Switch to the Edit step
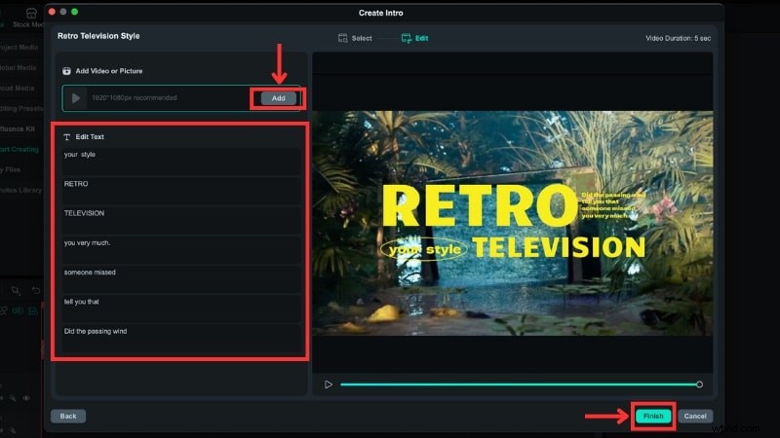This screenshot has height=438, width=780. (421, 38)
